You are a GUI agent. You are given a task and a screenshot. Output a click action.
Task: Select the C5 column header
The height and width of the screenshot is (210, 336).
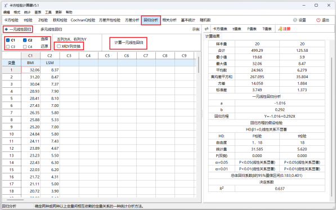pyautogui.click(x=107, y=56)
